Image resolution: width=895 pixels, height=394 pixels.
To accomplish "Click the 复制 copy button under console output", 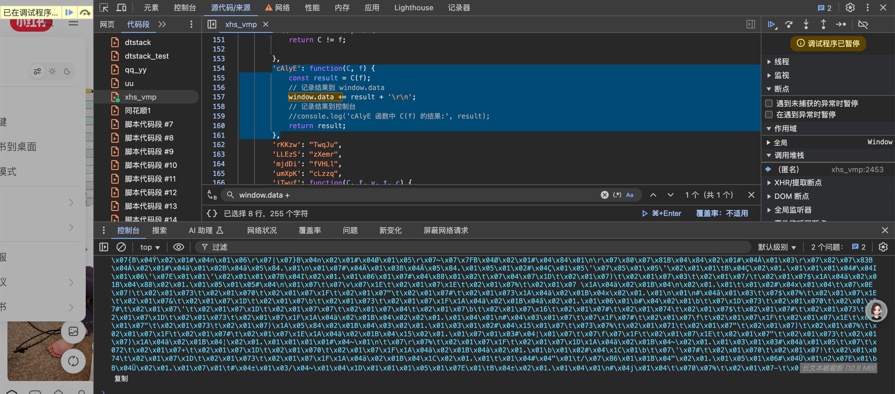I will pyautogui.click(x=121, y=378).
